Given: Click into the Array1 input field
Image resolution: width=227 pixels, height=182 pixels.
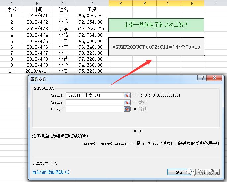Looking at the screenshot, I should [94, 95].
